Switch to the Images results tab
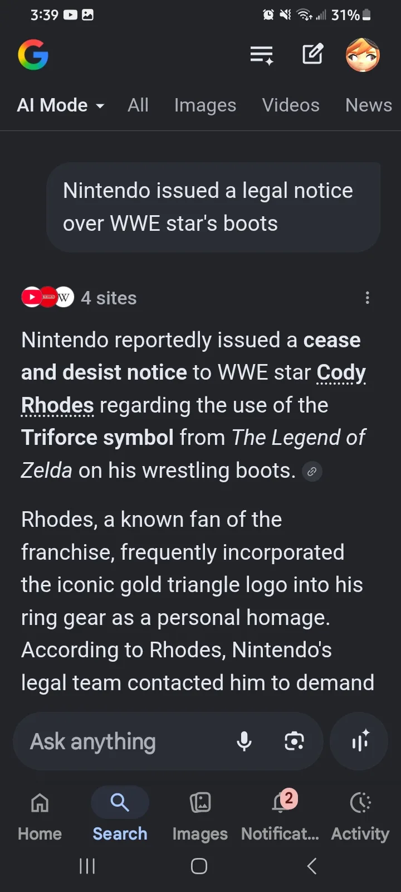Image resolution: width=401 pixels, height=892 pixels. pos(205,105)
